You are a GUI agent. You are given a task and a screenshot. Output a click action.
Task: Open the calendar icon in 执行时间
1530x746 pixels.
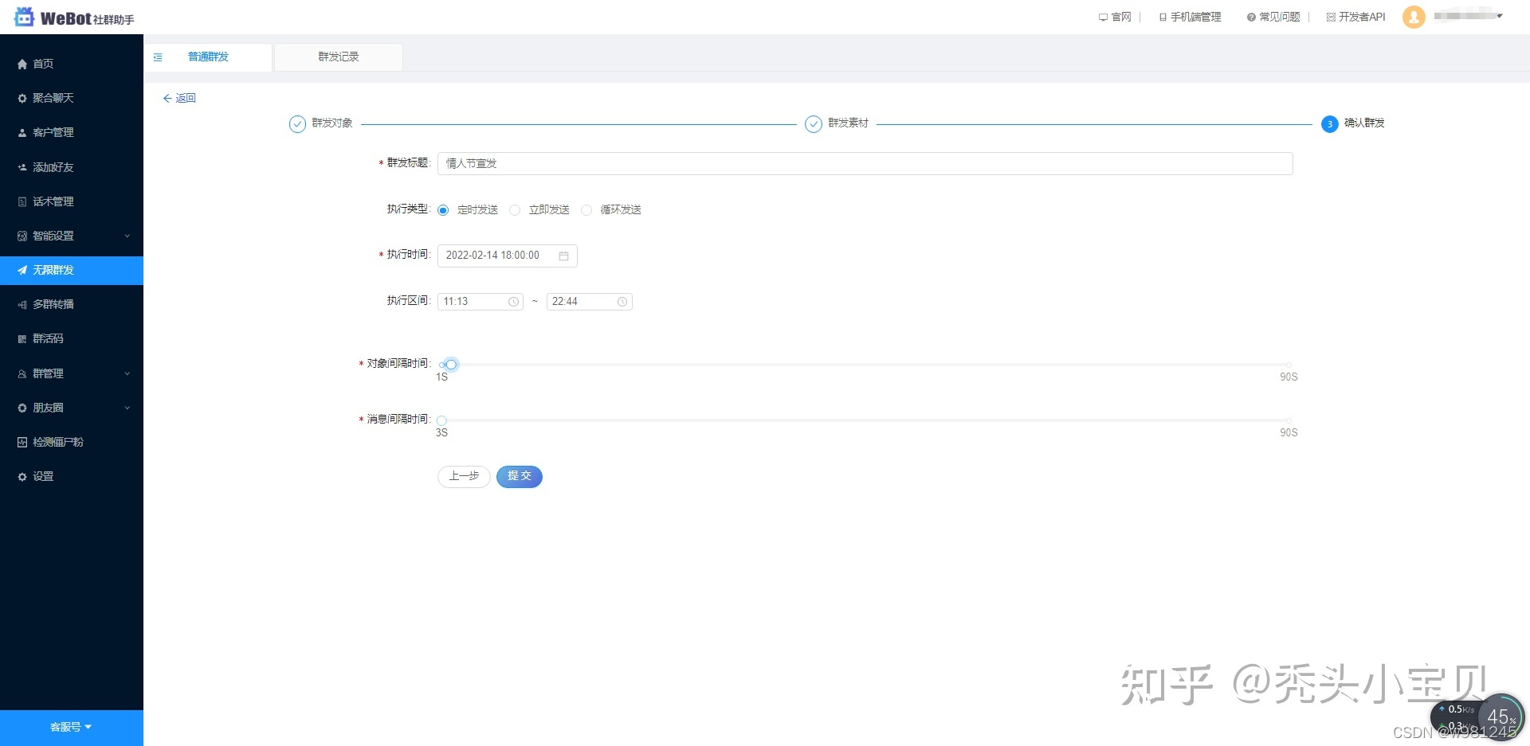(x=563, y=256)
